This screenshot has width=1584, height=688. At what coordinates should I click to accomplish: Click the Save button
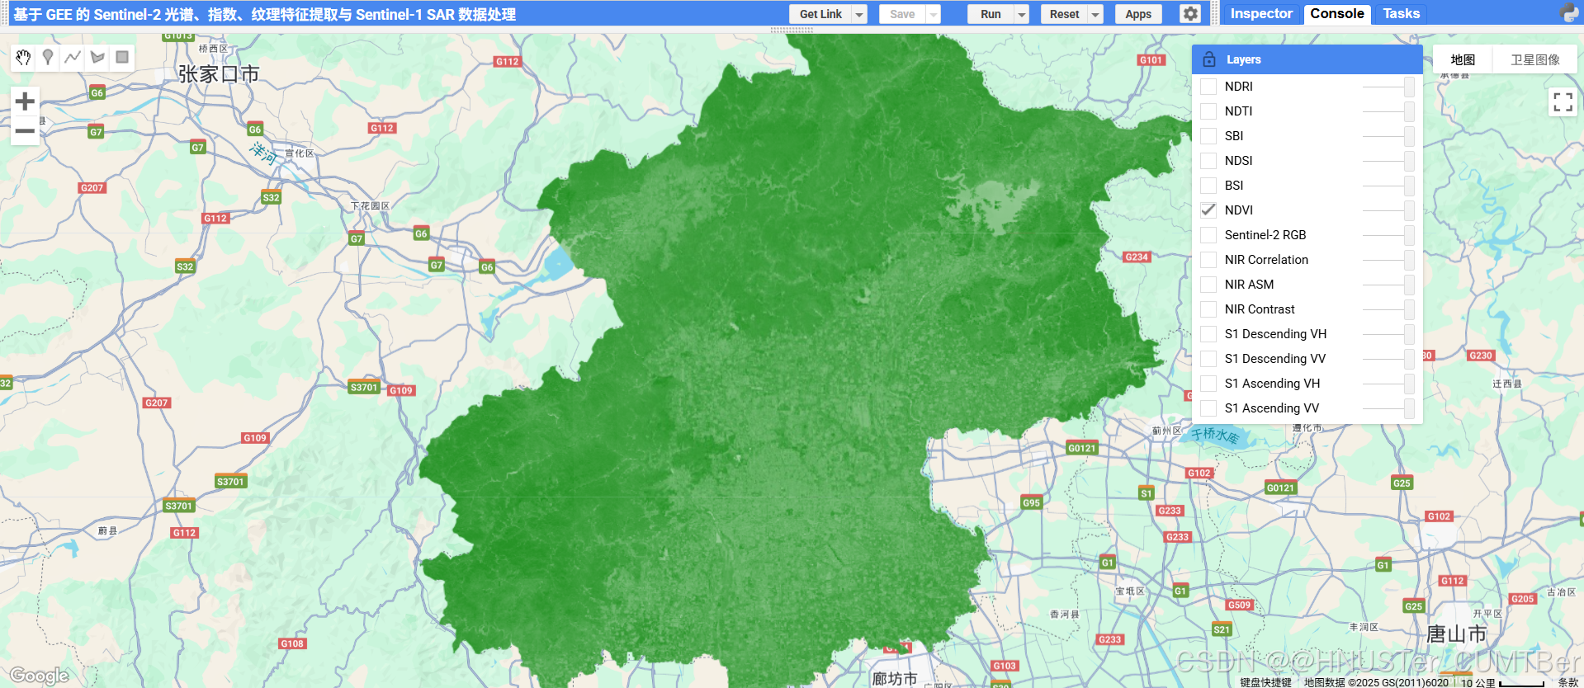pos(902,14)
